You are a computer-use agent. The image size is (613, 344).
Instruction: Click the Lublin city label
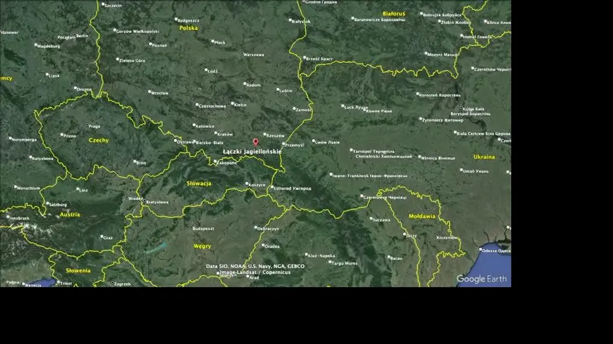point(286,91)
